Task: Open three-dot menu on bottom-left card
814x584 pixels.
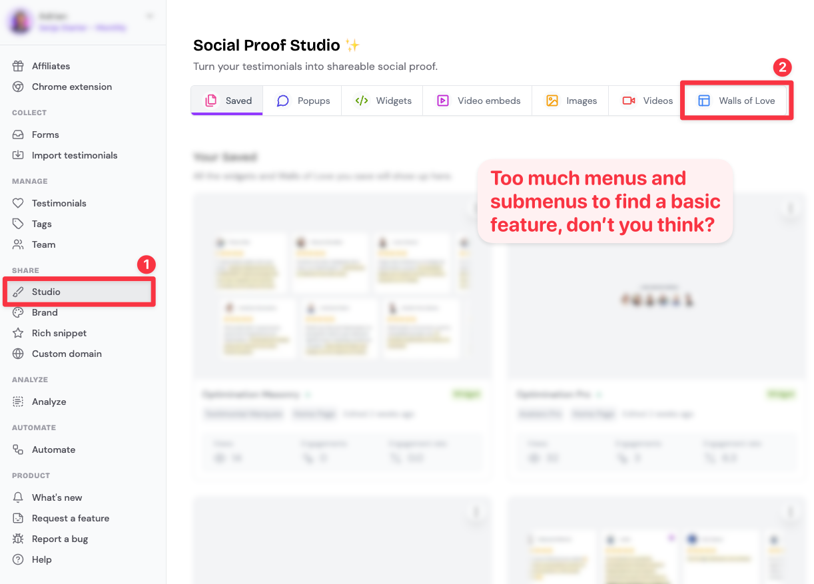Action: (476, 512)
